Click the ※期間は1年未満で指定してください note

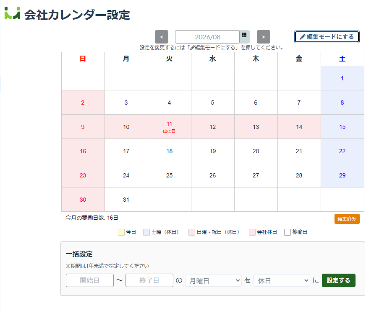pyautogui.click(x=107, y=266)
